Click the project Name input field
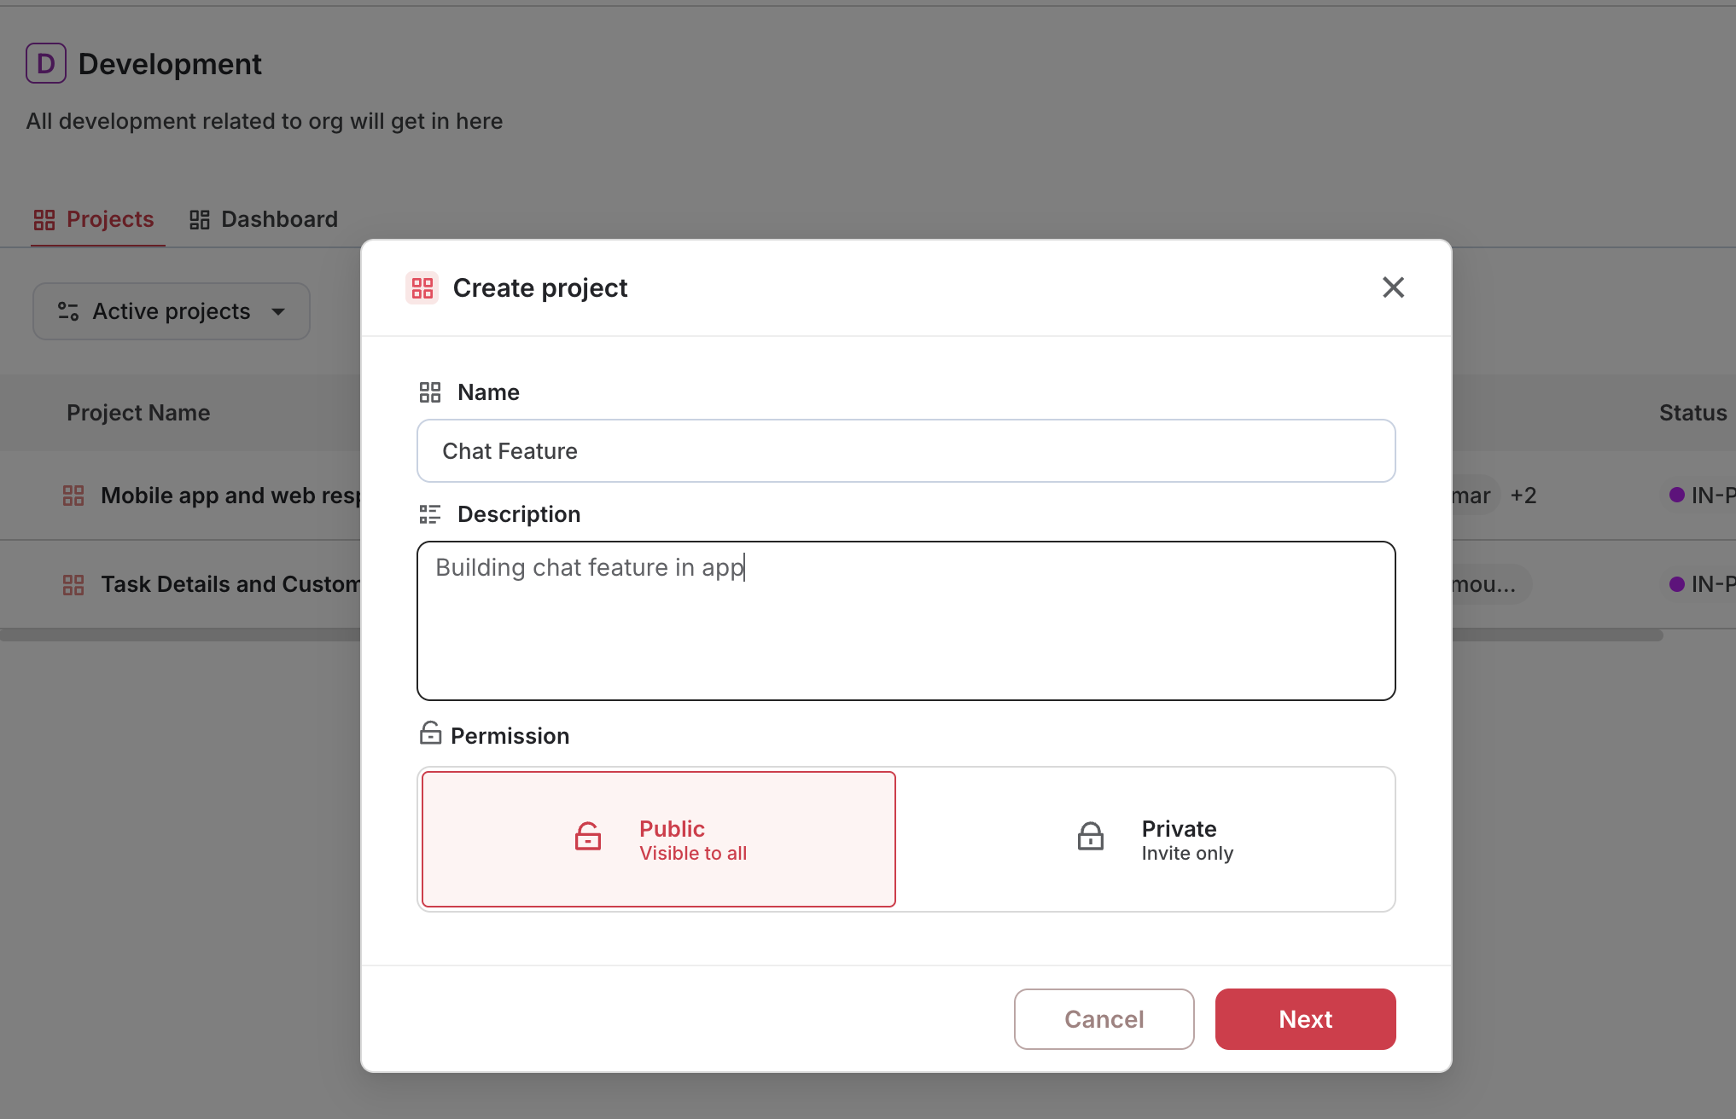This screenshot has width=1736, height=1119. coord(906,451)
